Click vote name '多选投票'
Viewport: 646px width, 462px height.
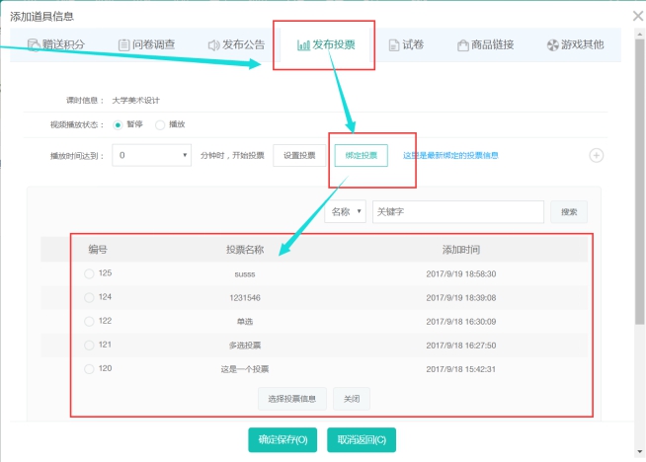[245, 346]
